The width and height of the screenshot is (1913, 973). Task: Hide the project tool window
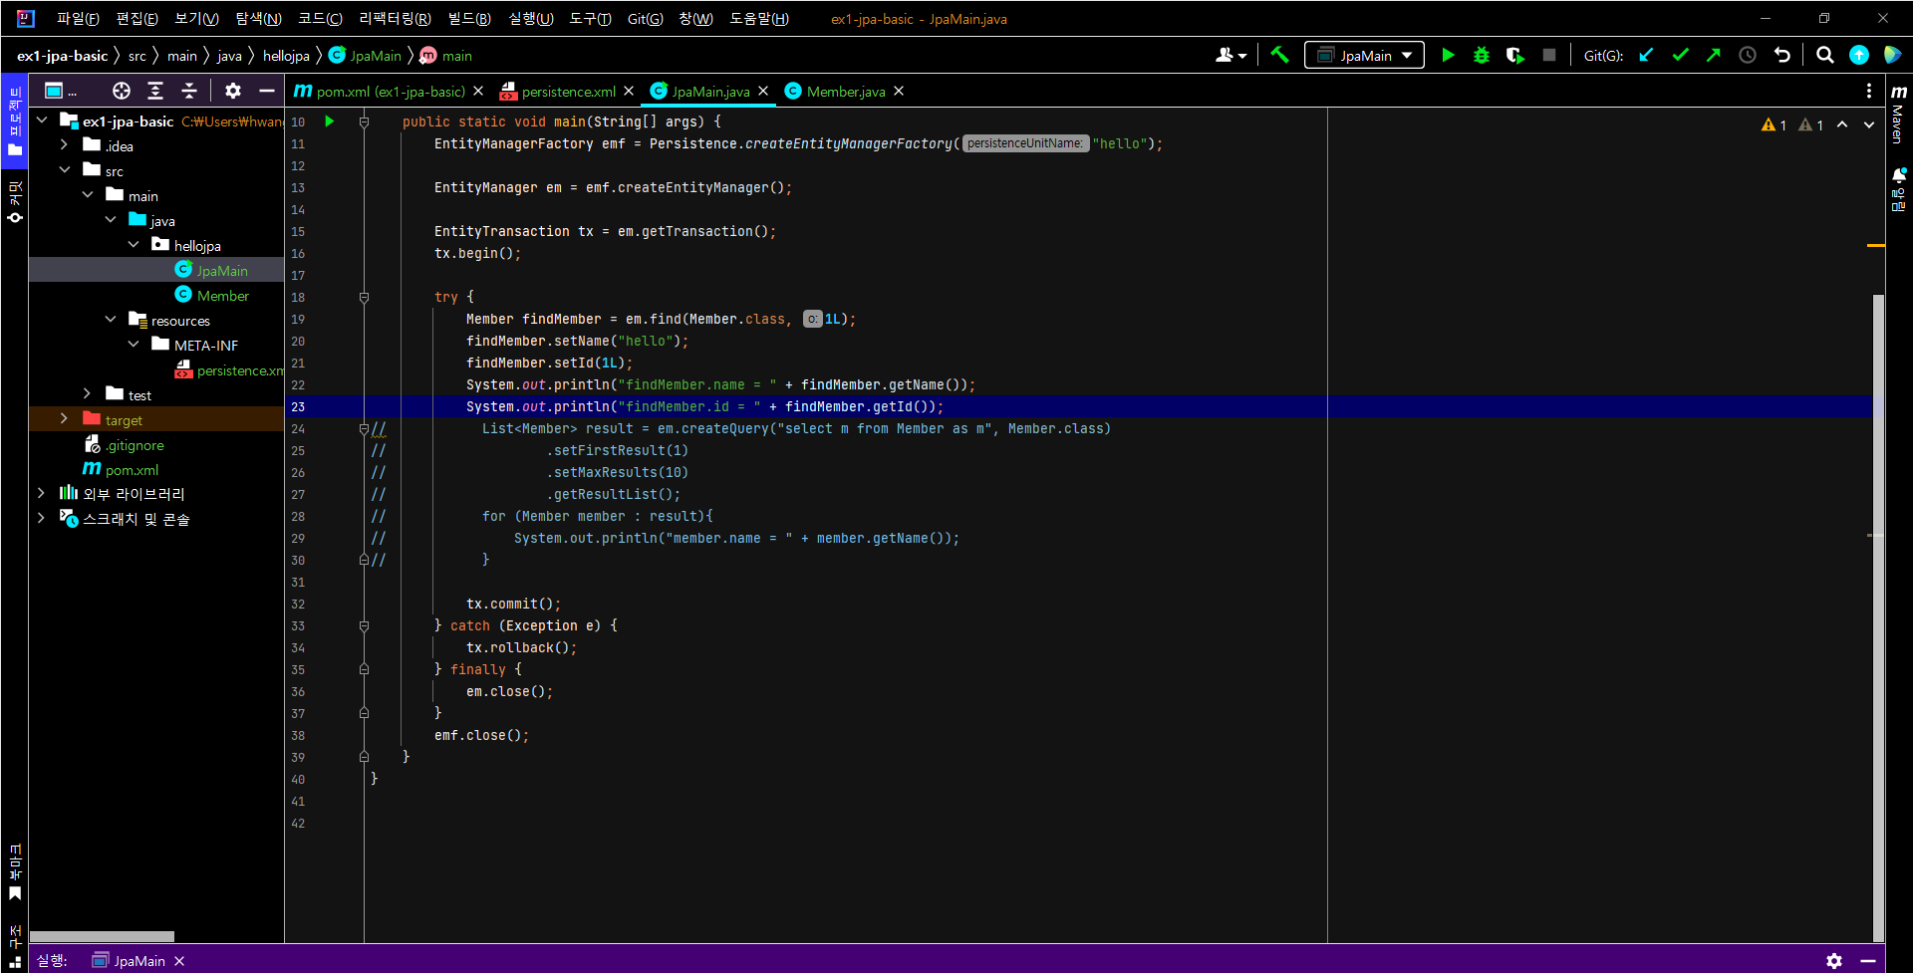click(266, 91)
